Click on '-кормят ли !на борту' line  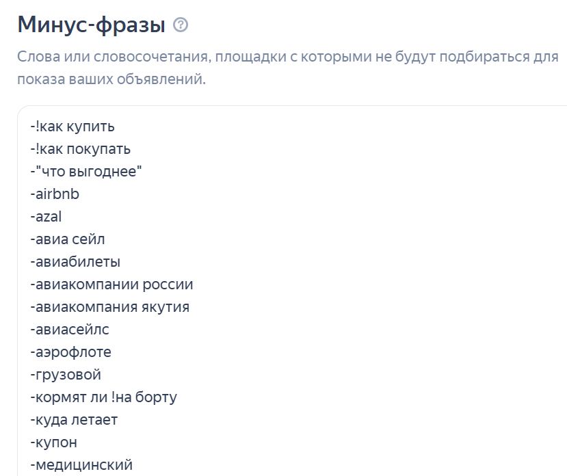tap(103, 397)
